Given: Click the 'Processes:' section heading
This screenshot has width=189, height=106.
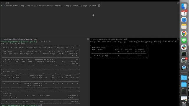Looking at the screenshot, I should (7, 94).
